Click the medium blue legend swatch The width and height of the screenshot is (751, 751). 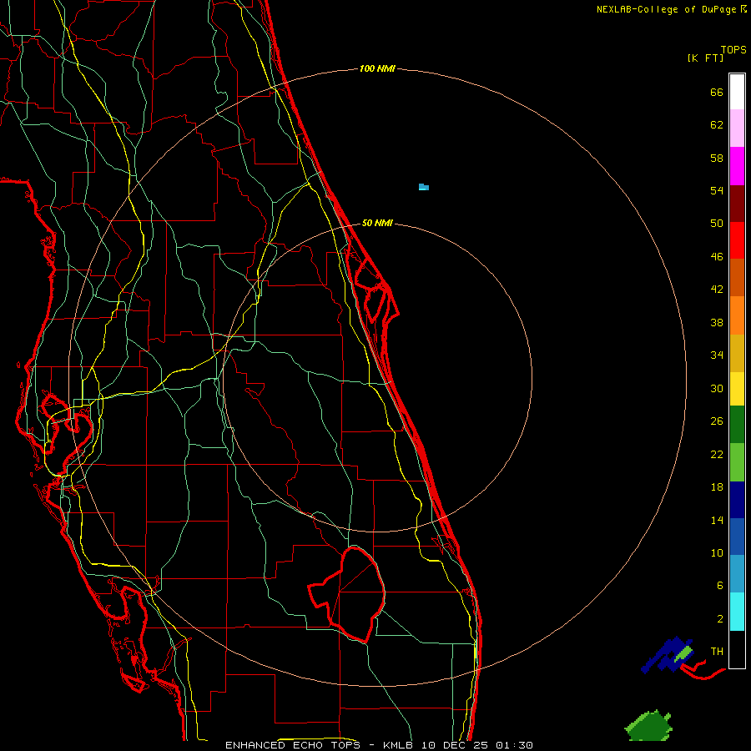737,537
